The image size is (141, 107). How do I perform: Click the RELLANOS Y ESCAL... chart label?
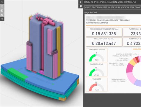(x=117, y=64)
